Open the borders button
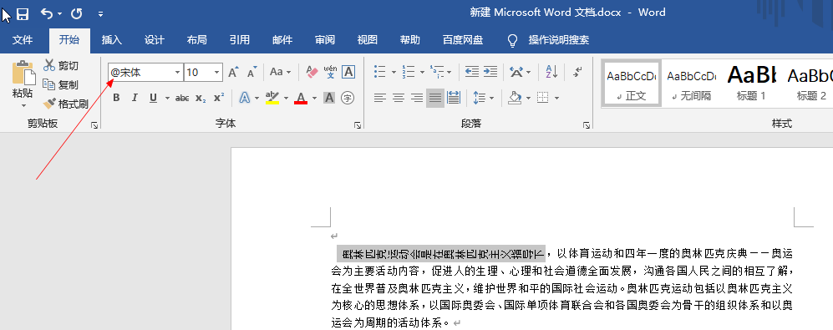Screen dimensions: 833x330 [x=542, y=98]
